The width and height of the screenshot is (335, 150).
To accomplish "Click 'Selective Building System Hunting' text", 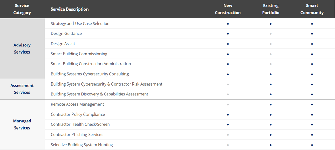I will point(82,145).
